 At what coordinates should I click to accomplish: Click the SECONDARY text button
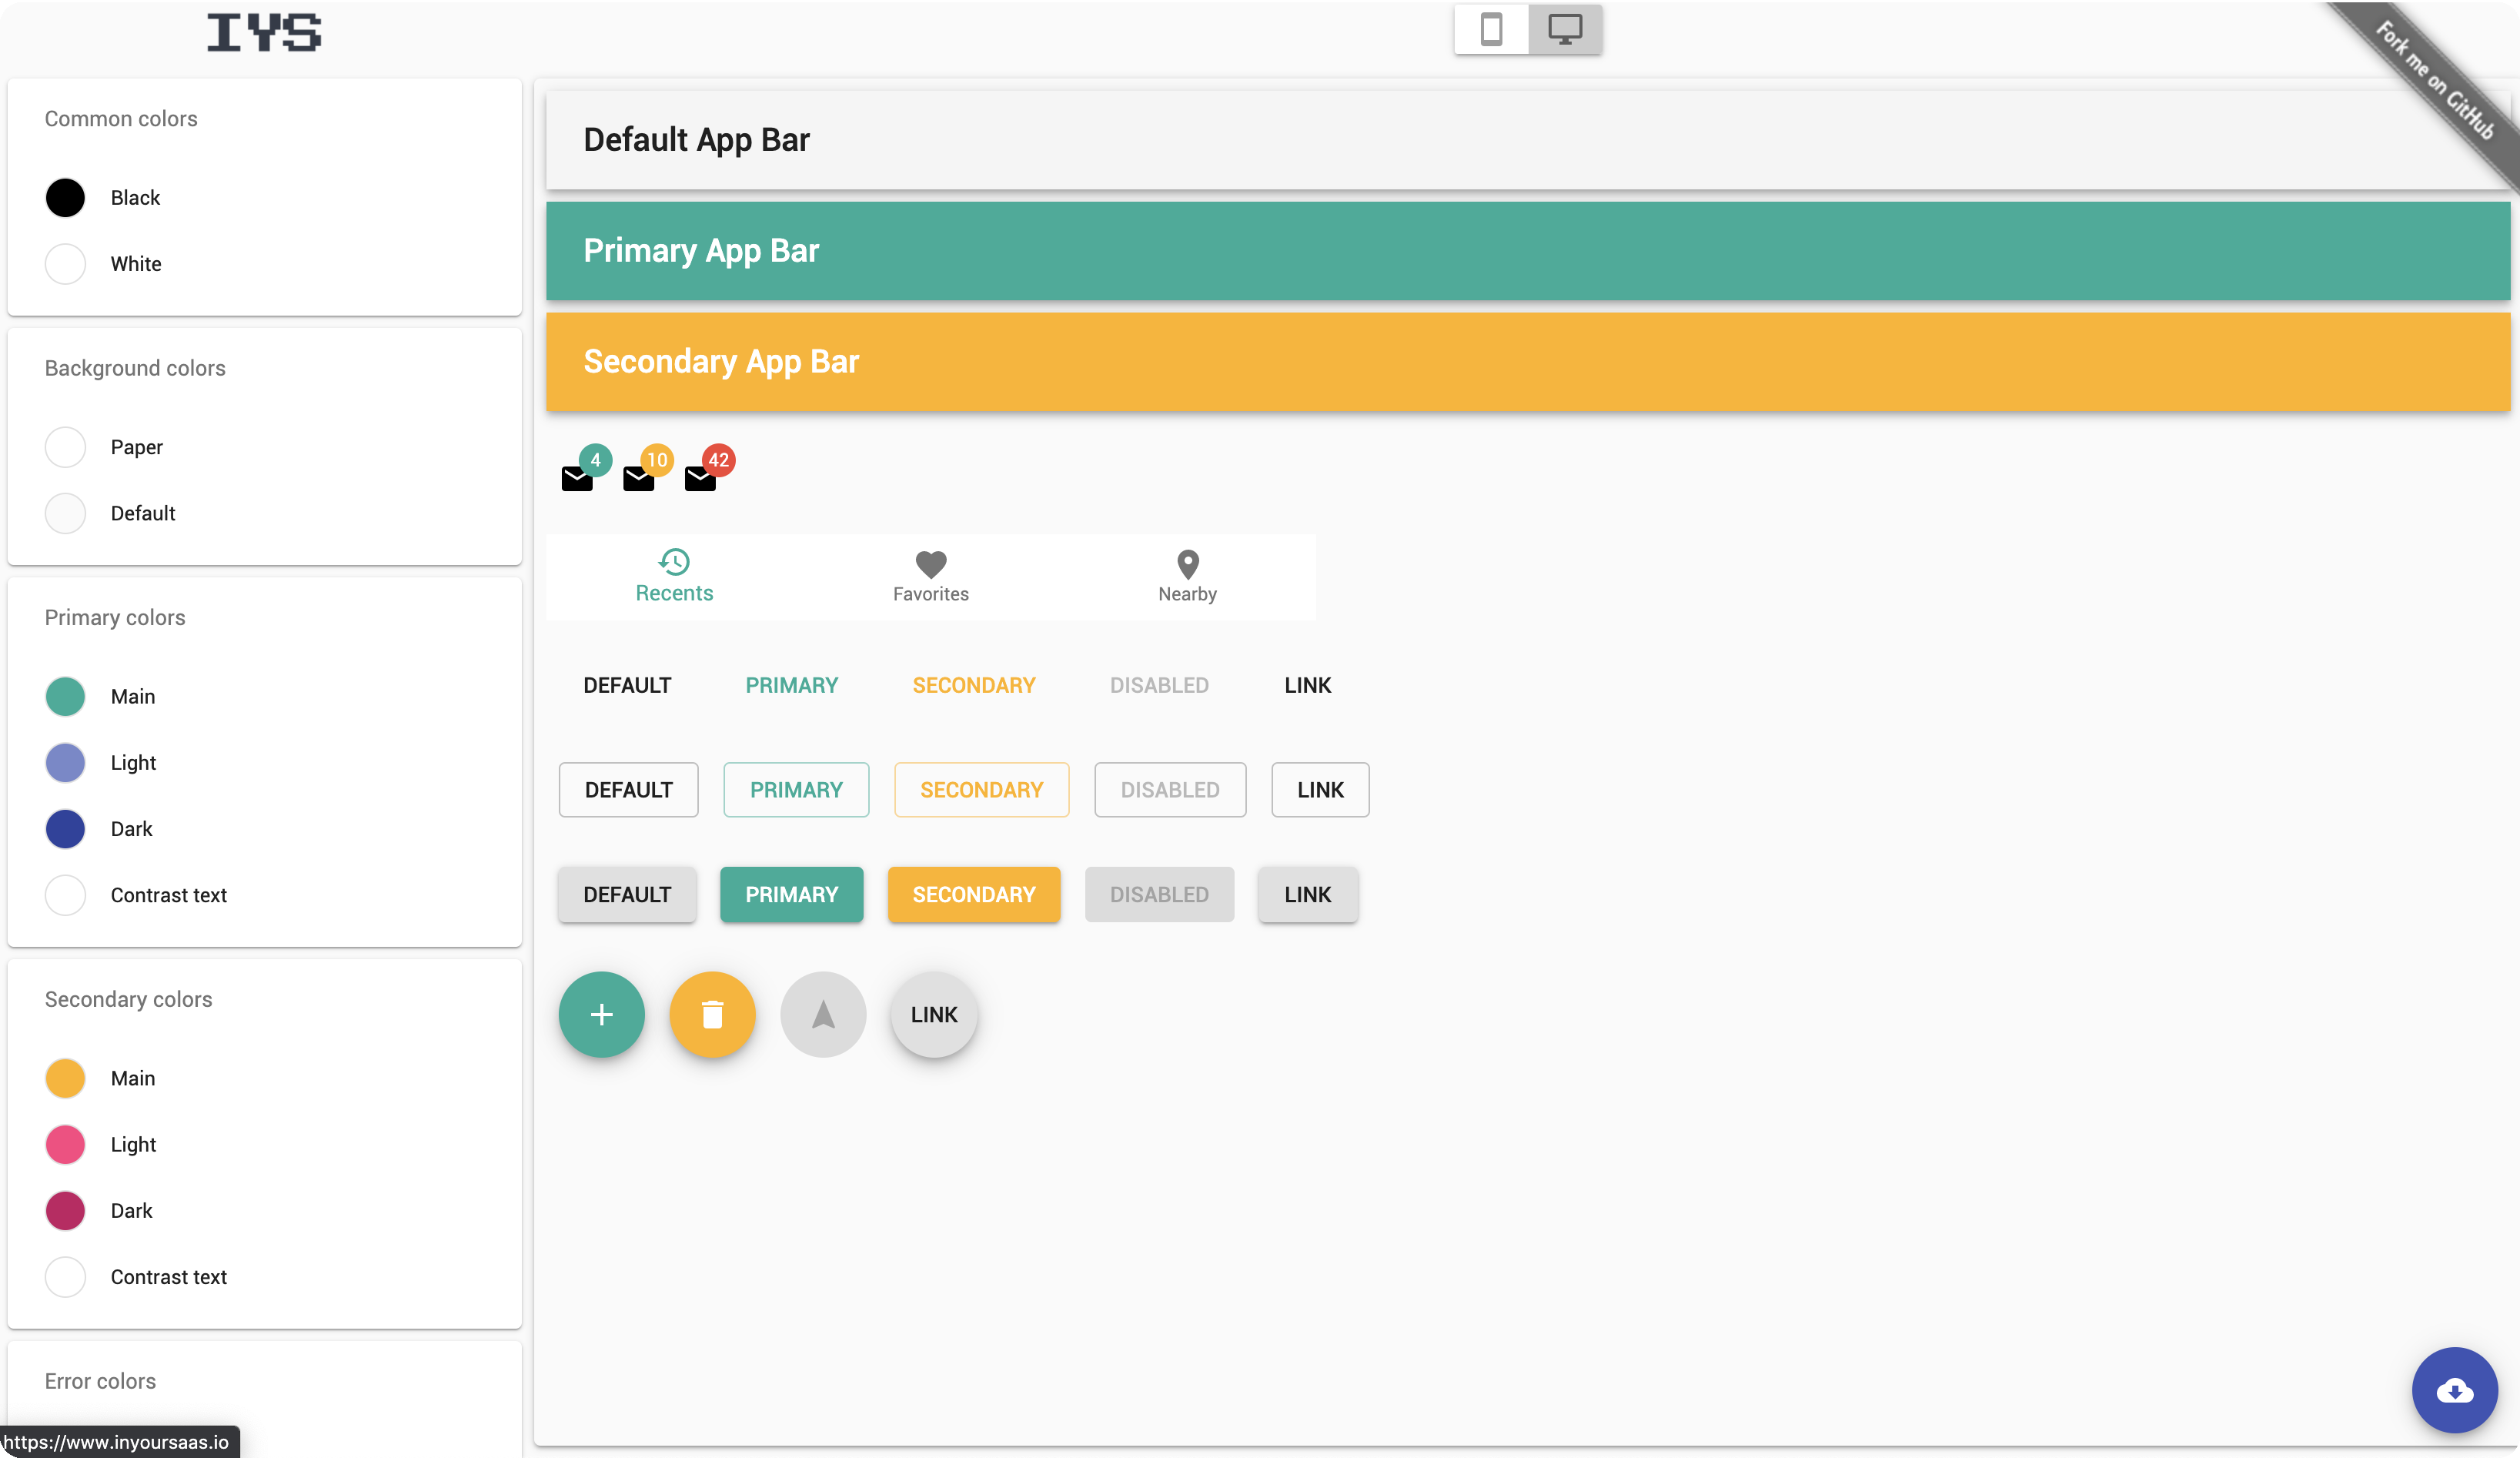(973, 685)
